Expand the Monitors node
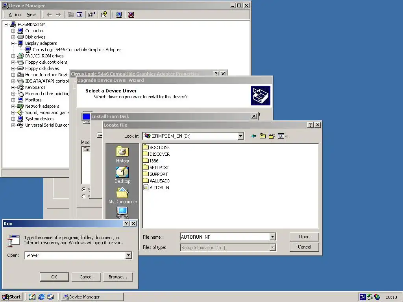Image resolution: width=403 pixels, height=302 pixels. pos(13,100)
